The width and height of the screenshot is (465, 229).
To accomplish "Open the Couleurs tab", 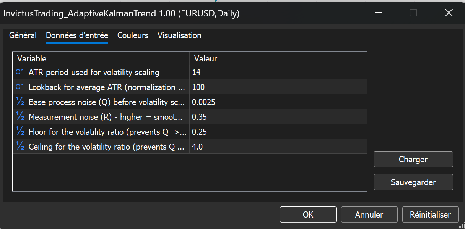I will 133,35.
